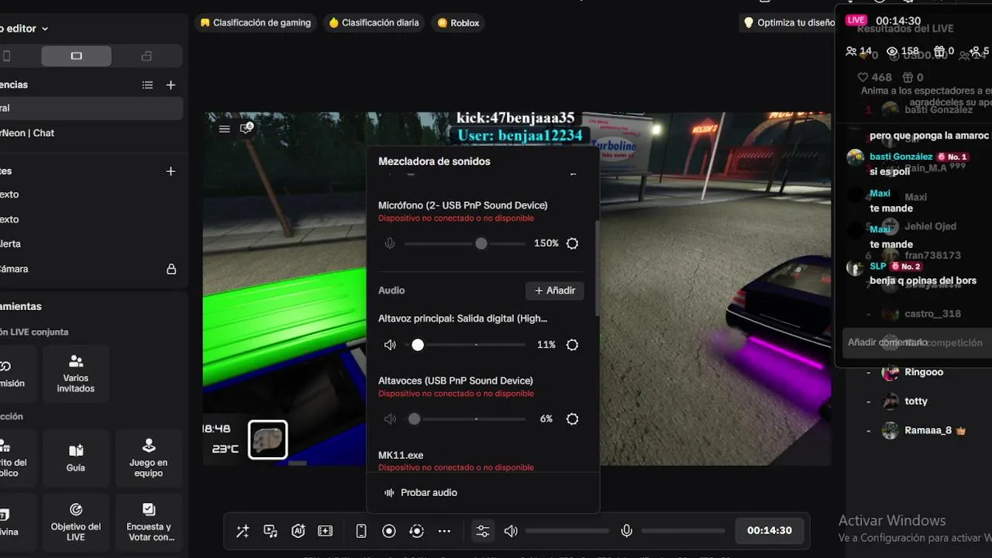Image resolution: width=992 pixels, height=558 pixels.
Task: Click the 00:14:30 live timer button
Action: pyautogui.click(x=770, y=531)
